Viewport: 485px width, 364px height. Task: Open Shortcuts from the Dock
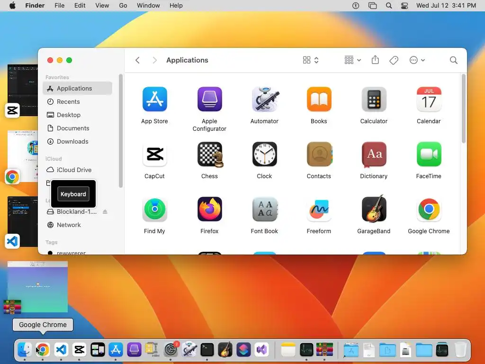tap(243, 350)
